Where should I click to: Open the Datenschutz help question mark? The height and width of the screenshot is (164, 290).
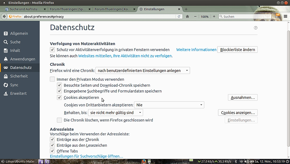(256, 28)
